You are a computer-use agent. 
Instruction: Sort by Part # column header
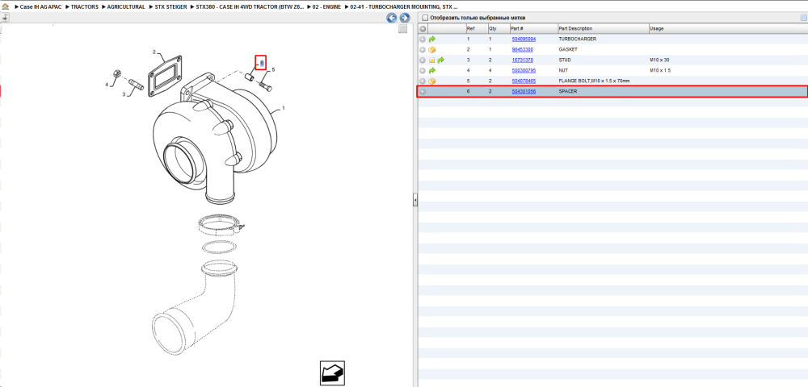pos(534,29)
